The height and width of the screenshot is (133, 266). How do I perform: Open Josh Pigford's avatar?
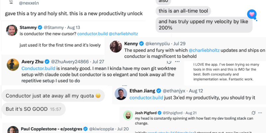[128, 115]
